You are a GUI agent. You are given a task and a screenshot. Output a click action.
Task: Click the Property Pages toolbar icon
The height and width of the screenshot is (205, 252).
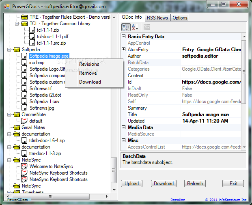pos(147,27)
